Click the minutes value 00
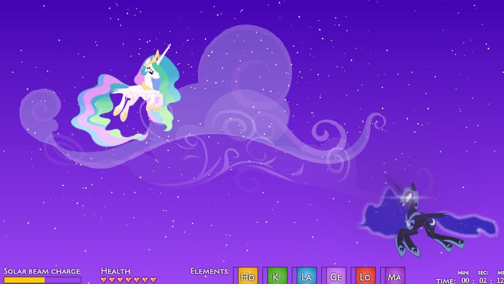The width and height of the screenshot is (504, 284). (x=465, y=280)
